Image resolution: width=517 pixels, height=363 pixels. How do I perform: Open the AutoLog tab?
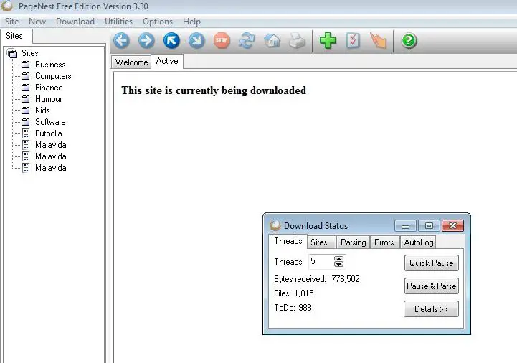(x=419, y=242)
